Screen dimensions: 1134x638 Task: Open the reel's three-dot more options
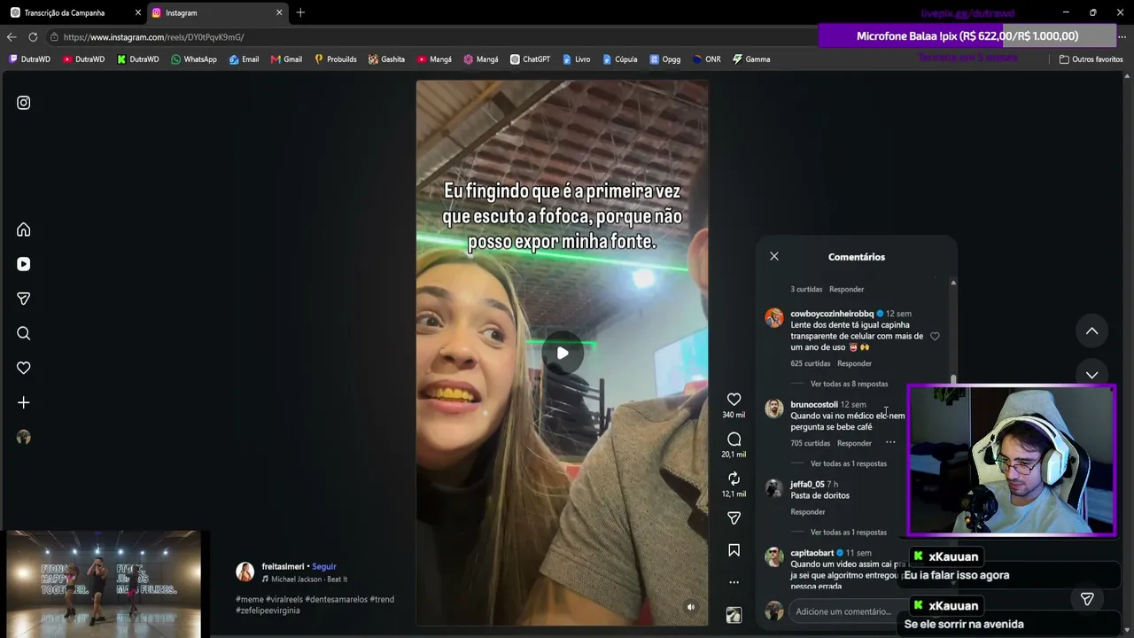point(734,582)
